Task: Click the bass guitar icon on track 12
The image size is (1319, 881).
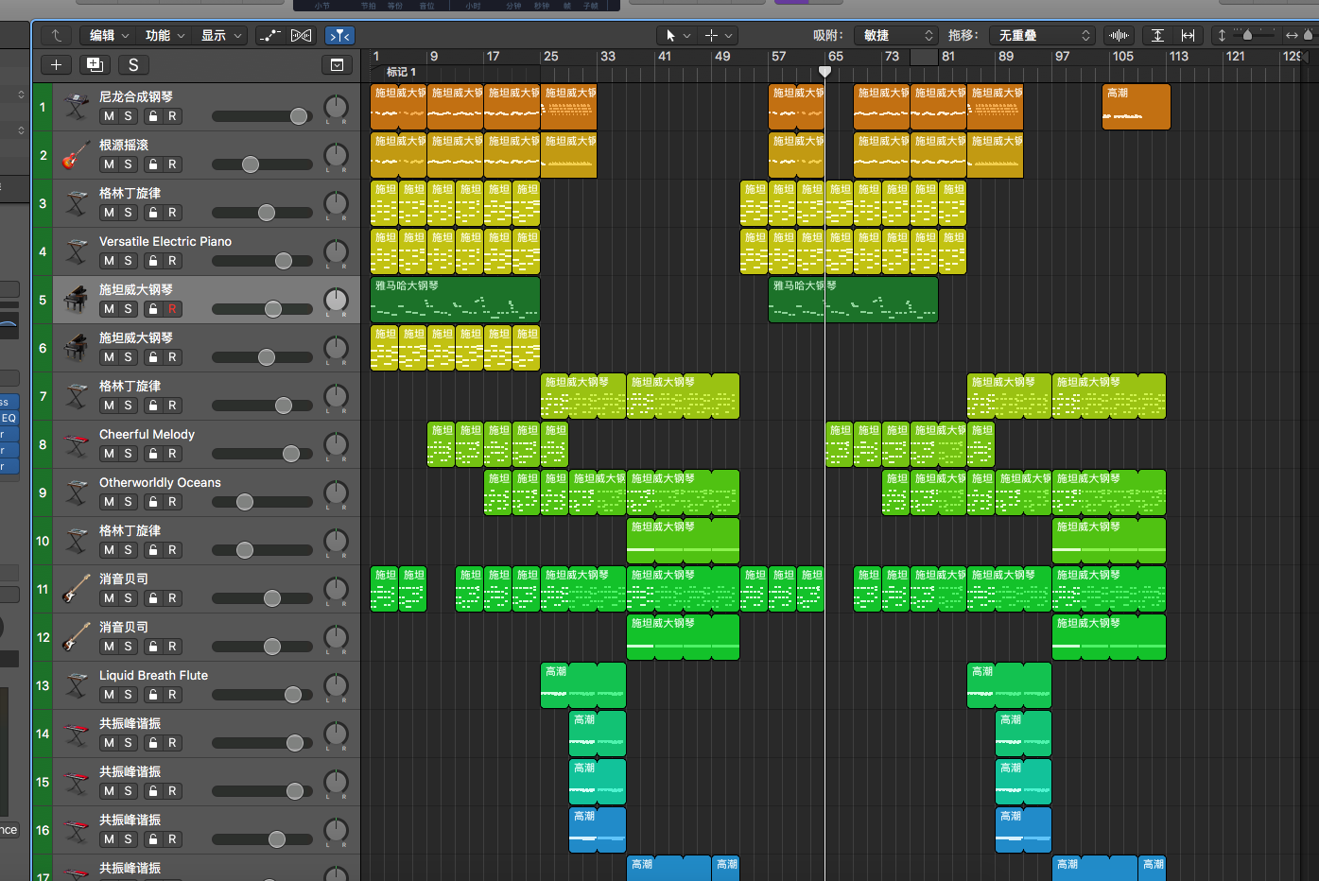Action: click(x=76, y=636)
